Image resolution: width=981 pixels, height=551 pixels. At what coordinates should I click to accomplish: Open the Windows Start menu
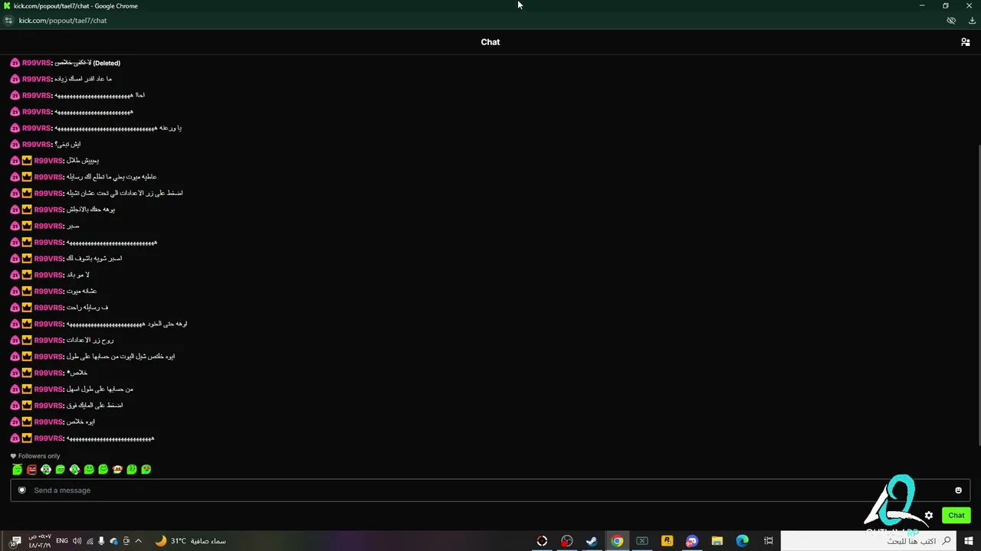click(970, 541)
